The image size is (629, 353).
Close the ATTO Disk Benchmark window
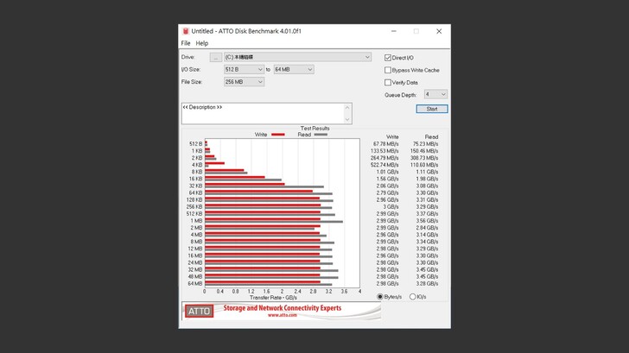[x=439, y=31]
